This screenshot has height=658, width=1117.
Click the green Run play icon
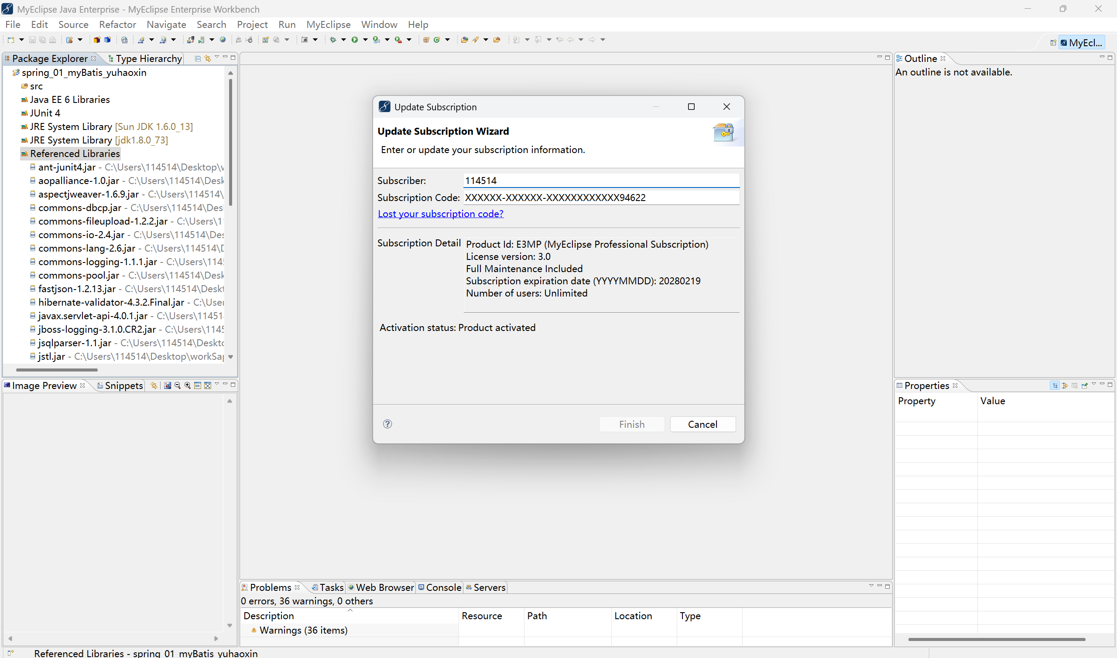(x=355, y=40)
